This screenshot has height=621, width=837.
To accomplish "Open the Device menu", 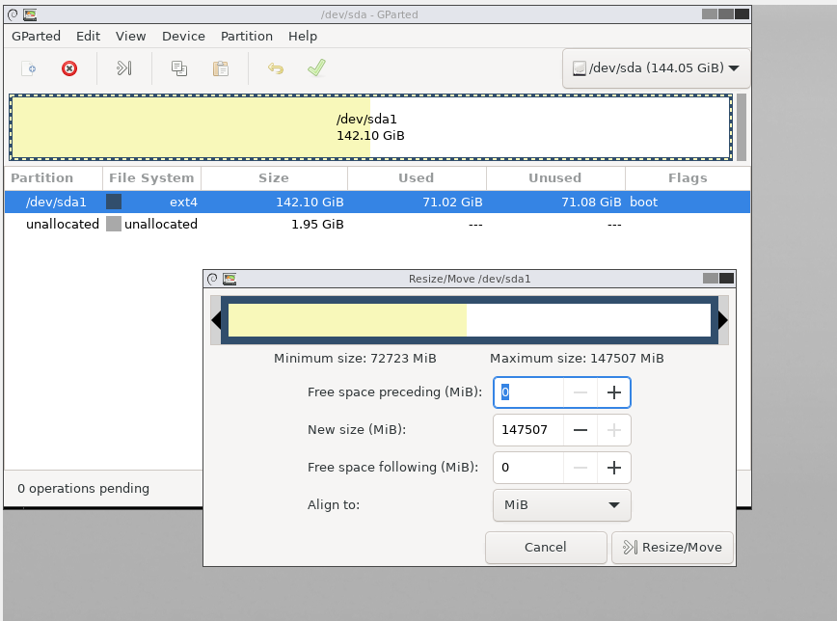I will [x=183, y=36].
